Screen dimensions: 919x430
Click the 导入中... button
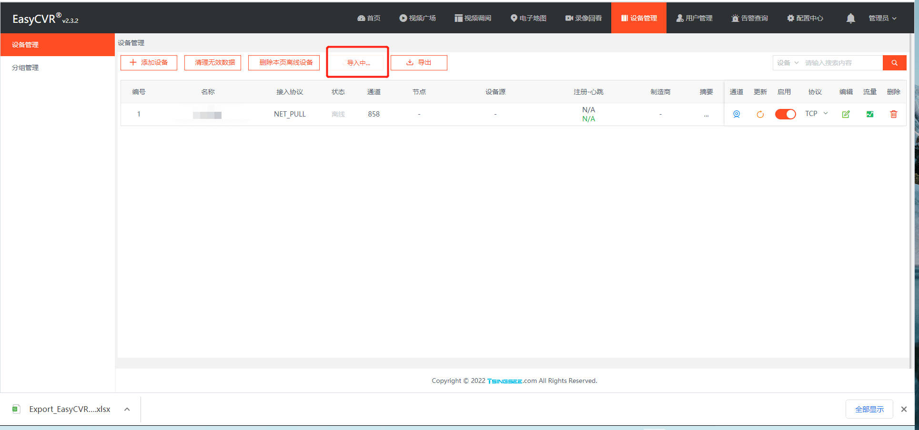coord(358,63)
